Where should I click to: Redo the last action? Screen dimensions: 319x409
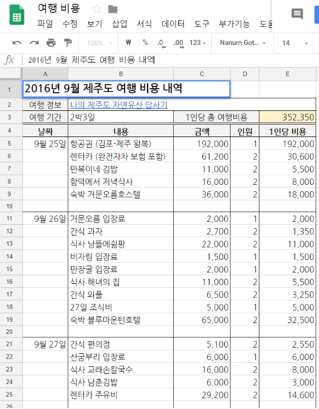tap(34, 43)
